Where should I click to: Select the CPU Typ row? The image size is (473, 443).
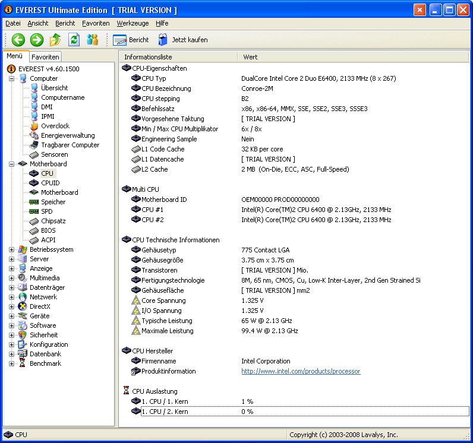[294, 78]
